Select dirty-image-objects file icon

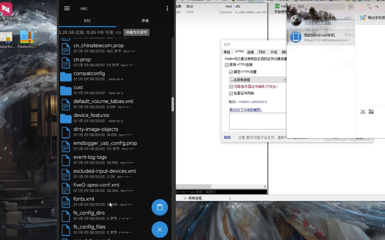pyautogui.click(x=66, y=132)
